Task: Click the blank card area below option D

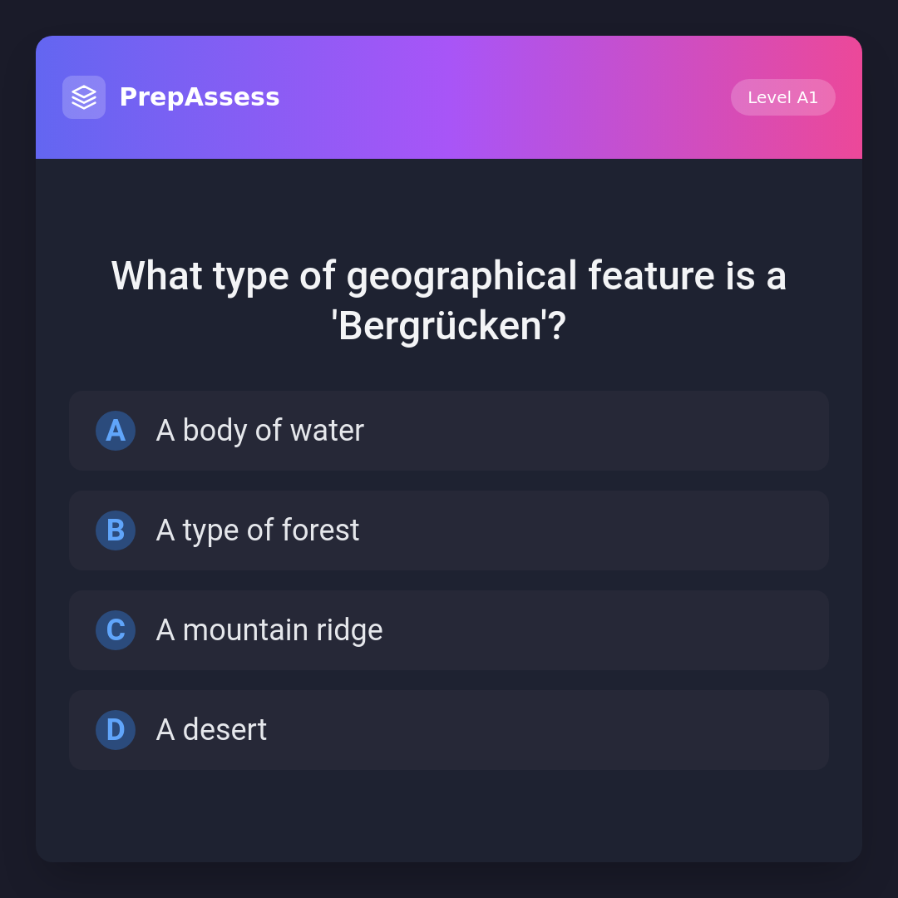Action: pos(449,817)
